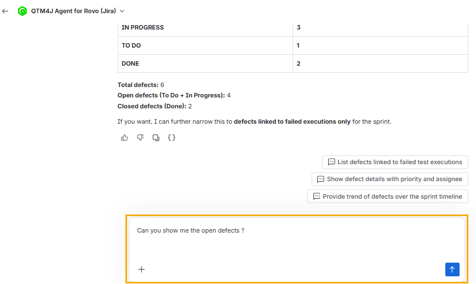This screenshot has height=284, width=476.
Task: Click the thumbs up feedback icon
Action: tap(124, 138)
